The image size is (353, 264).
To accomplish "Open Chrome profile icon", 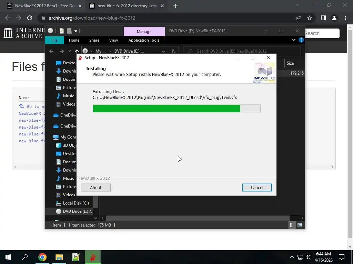I will coord(334,18).
